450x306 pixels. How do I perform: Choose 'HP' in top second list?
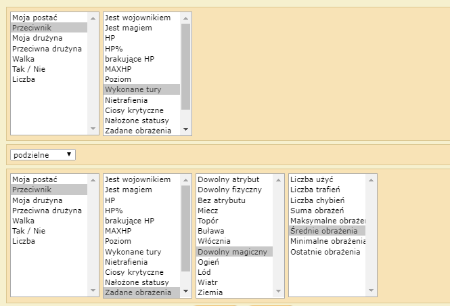[142, 38]
